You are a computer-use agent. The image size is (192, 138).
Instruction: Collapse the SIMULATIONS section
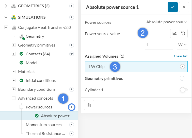[x=6, y=17]
